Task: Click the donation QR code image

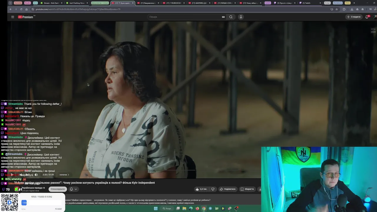Action: 9,202
